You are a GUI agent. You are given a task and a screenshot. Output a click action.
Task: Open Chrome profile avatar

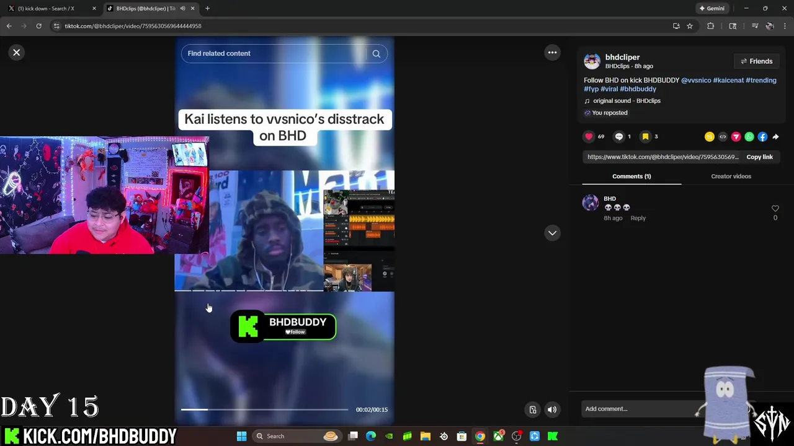(770, 26)
